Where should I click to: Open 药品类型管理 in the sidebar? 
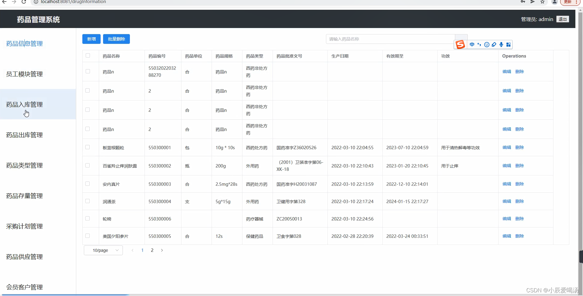(x=24, y=165)
